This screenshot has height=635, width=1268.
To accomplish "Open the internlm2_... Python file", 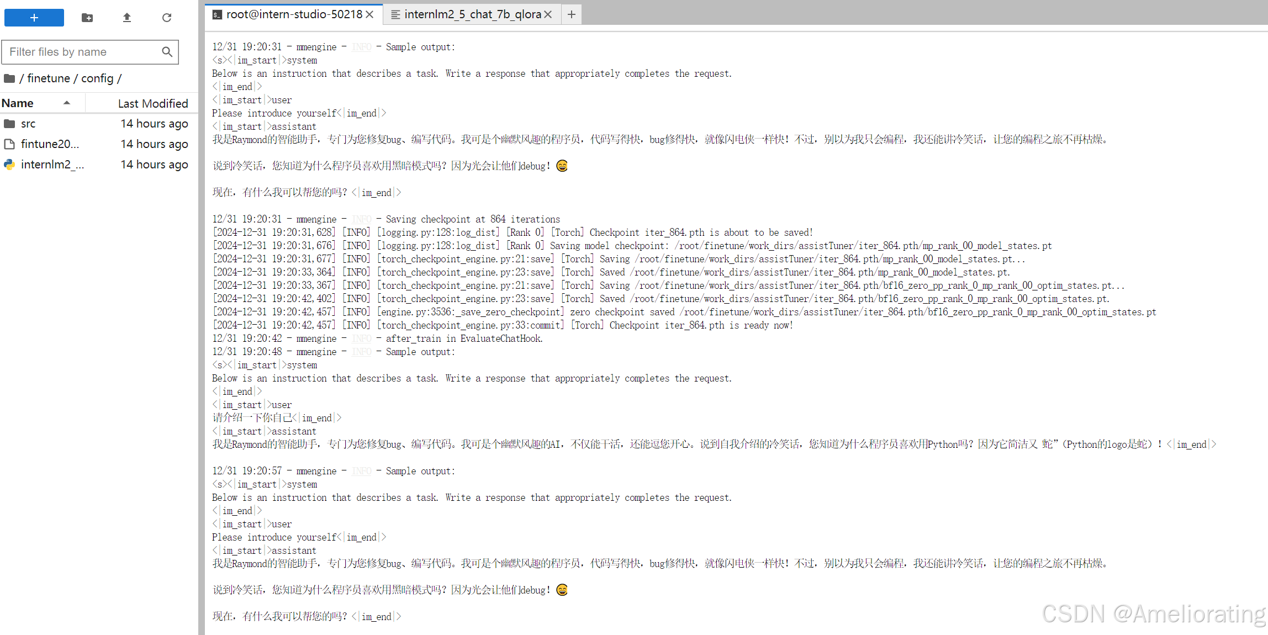I will click(x=52, y=165).
